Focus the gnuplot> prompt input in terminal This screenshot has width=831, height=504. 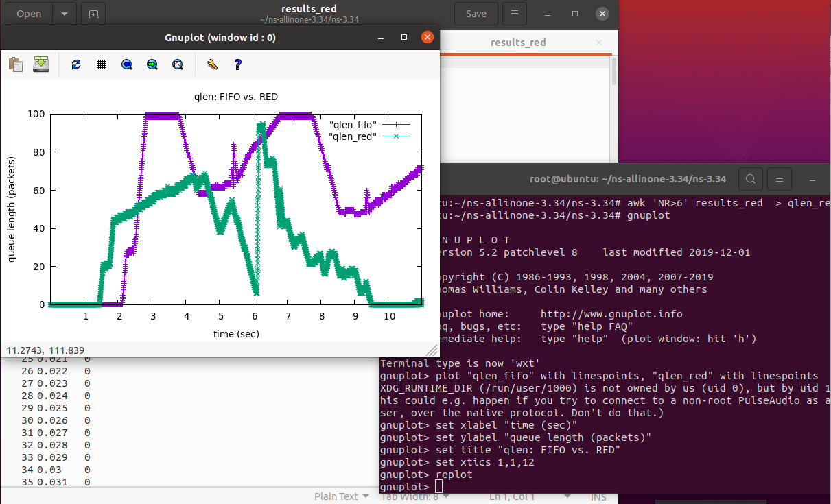pos(439,487)
